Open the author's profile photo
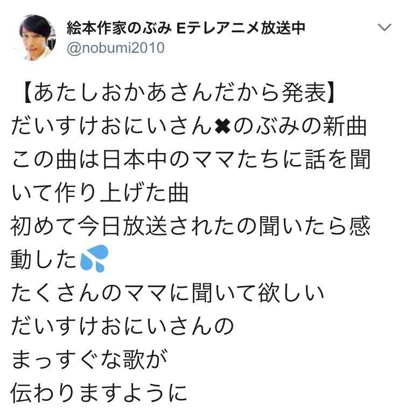Image resolution: width=404 pixels, height=416 pixels. 37,38
